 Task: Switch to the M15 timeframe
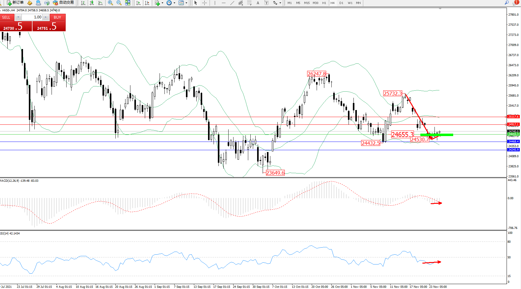[x=307, y=3]
